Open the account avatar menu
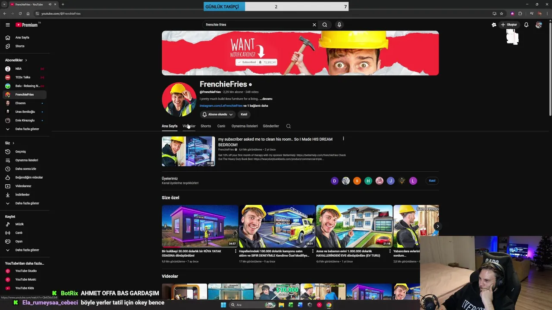Viewport: 552px width, 310px height. pos(539,25)
